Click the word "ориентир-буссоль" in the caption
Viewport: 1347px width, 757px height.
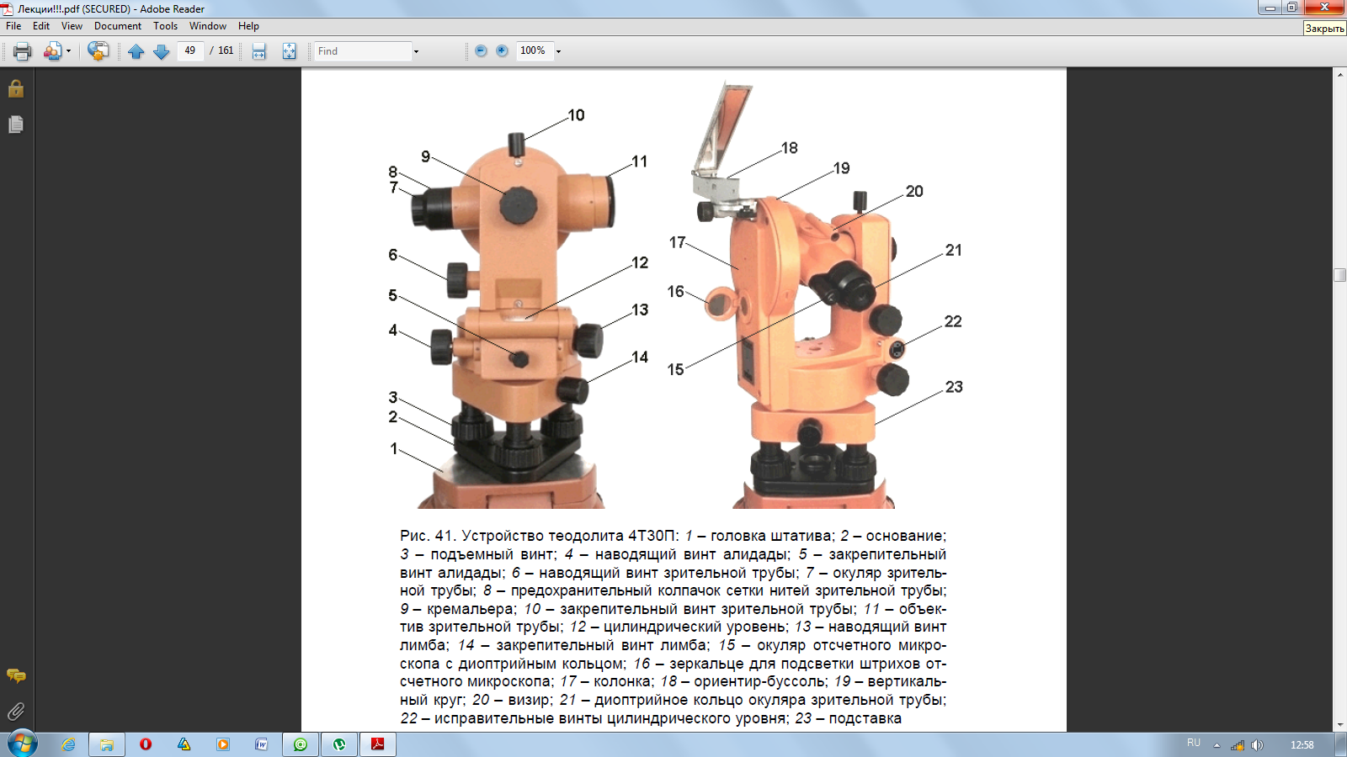(760, 681)
